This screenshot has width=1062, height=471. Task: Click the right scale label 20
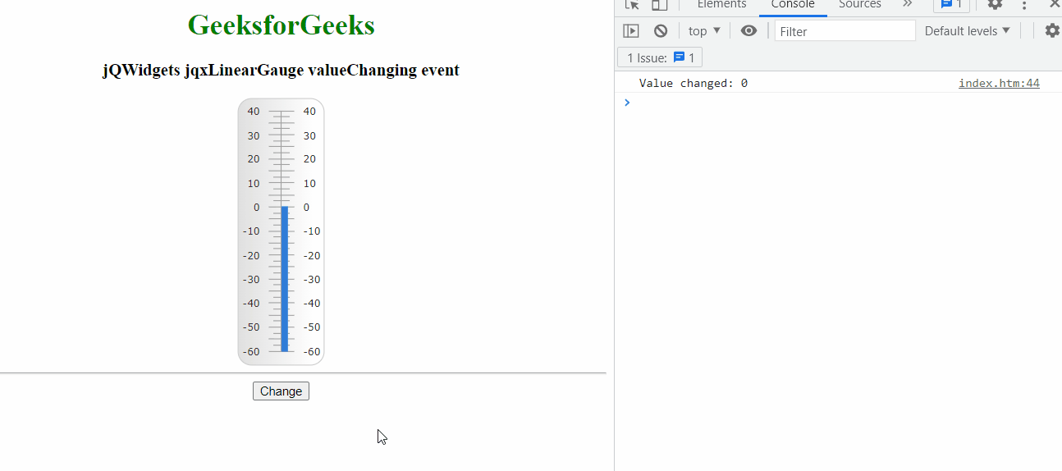pyautogui.click(x=309, y=159)
